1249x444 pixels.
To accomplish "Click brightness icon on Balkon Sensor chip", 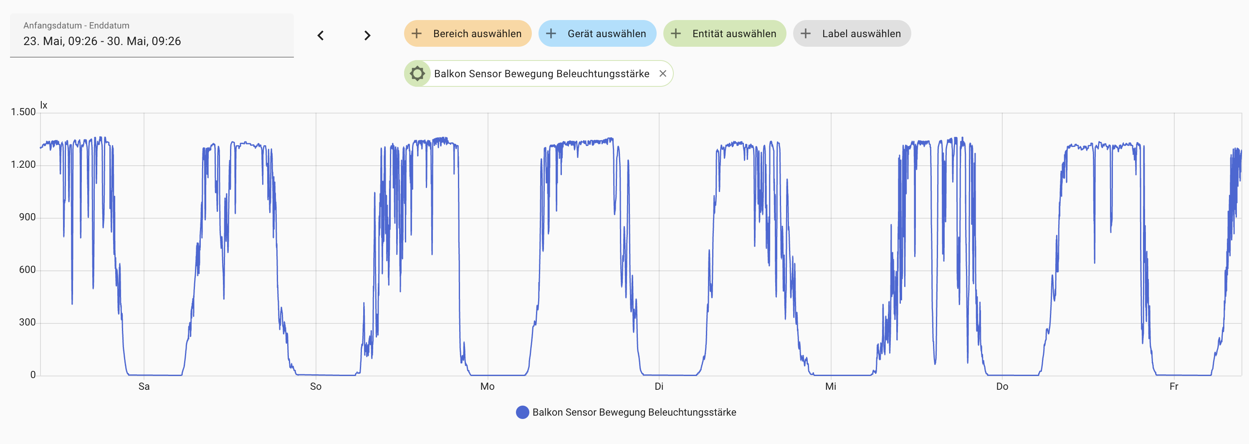I will pyautogui.click(x=417, y=74).
